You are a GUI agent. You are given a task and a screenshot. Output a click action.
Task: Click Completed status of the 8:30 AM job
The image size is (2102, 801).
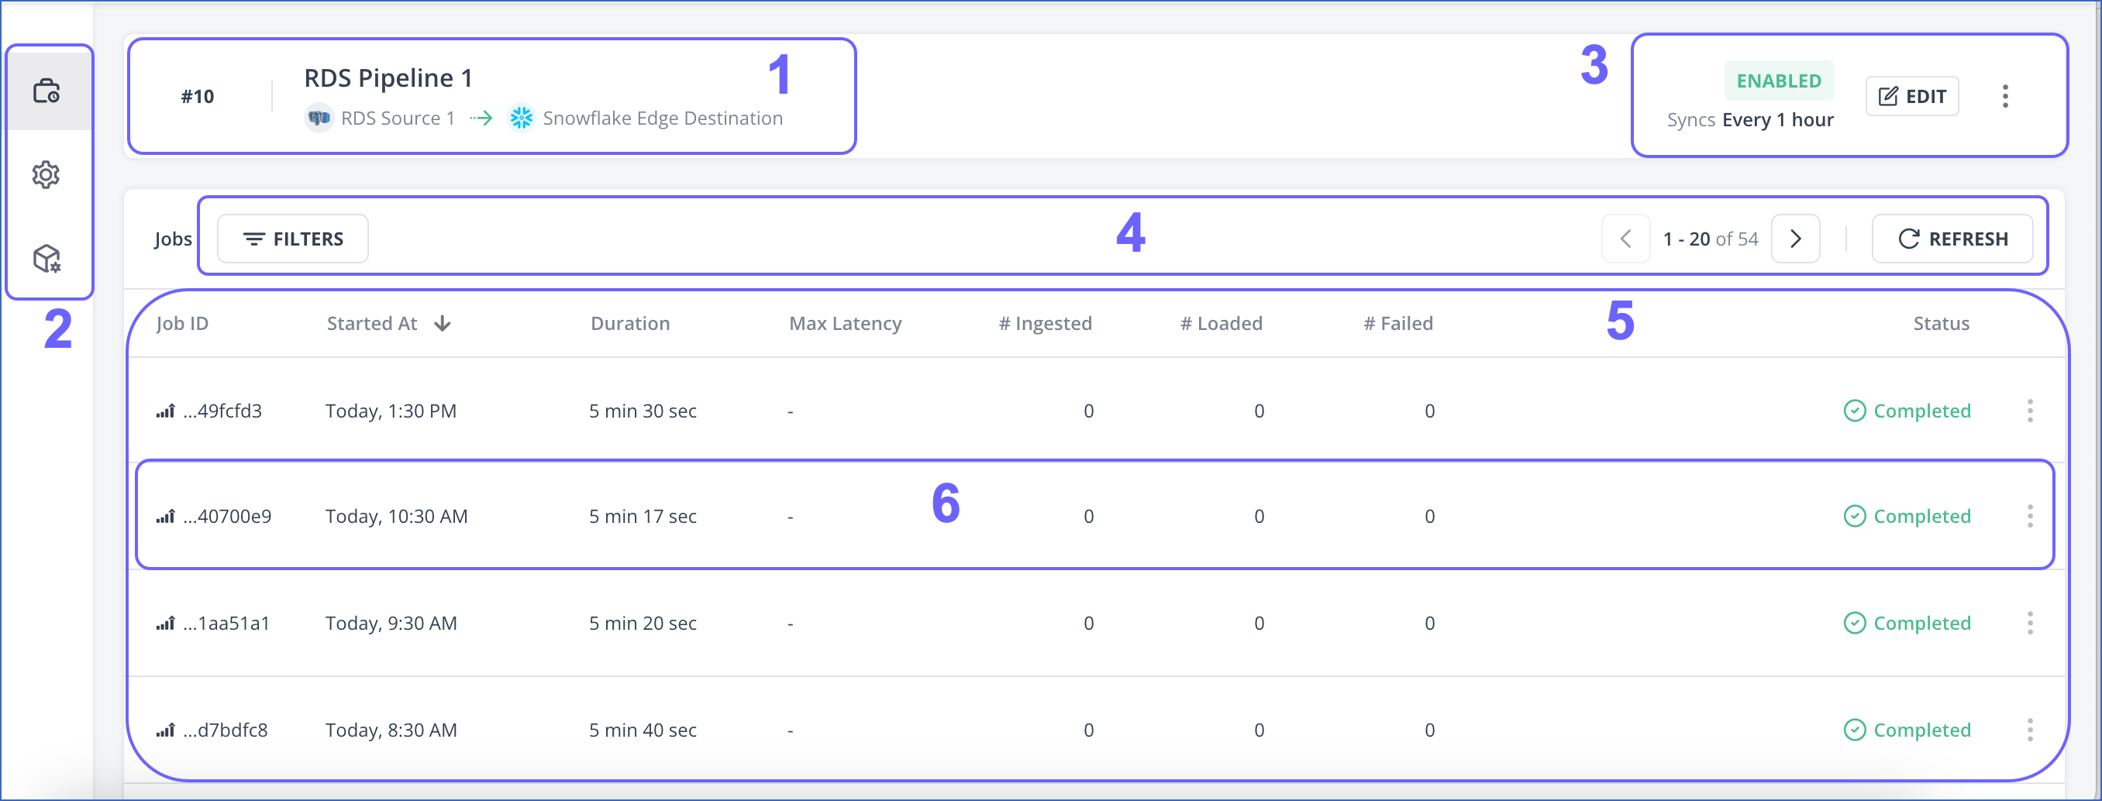pos(1907,730)
